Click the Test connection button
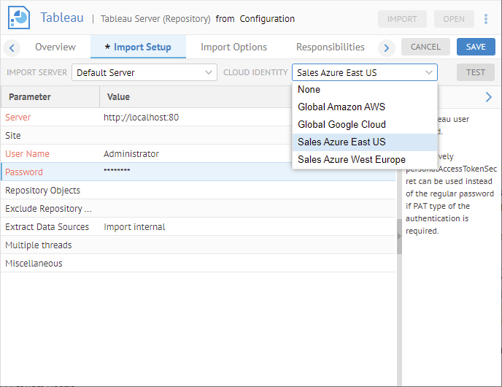The image size is (502, 387). click(x=476, y=72)
